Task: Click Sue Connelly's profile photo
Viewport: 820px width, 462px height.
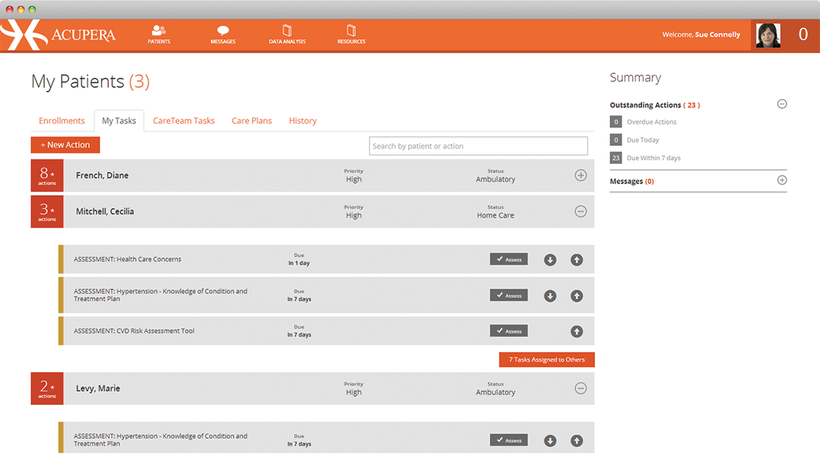Action: coord(768,35)
